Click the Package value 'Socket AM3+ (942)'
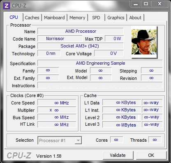Viewport: 171px width, 163px height. click(81, 46)
